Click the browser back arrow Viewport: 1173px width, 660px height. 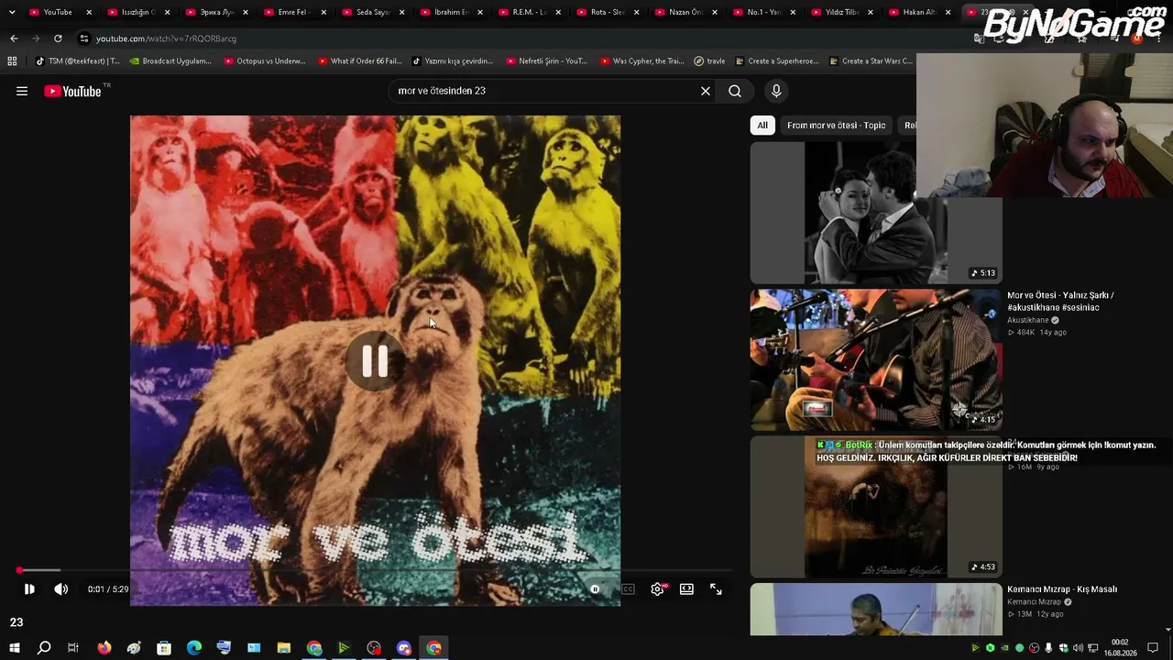coord(14,38)
